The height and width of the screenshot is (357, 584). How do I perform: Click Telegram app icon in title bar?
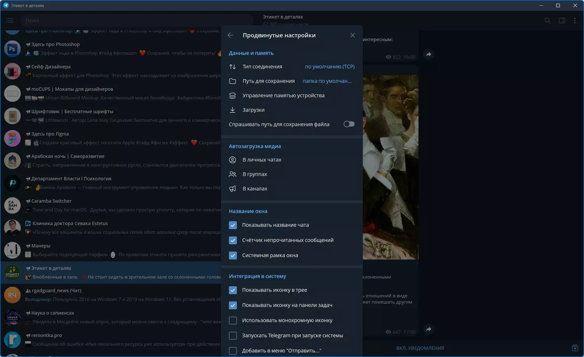click(6, 5)
